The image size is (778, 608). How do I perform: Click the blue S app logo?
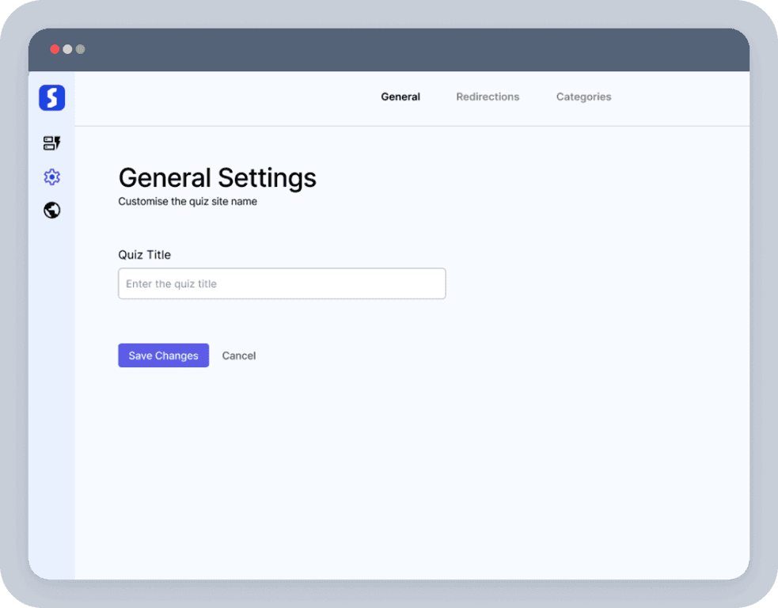coord(51,98)
